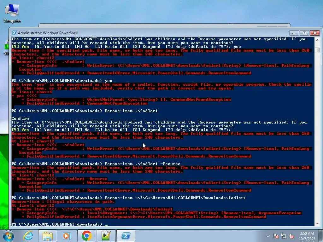323x242 pixels.
Task: Click 'Illegal characters in path.' error text
Action: (81, 202)
